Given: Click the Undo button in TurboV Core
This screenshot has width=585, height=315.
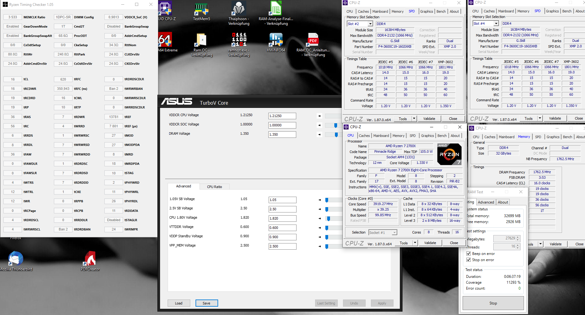Looking at the screenshot, I should click(x=354, y=303).
